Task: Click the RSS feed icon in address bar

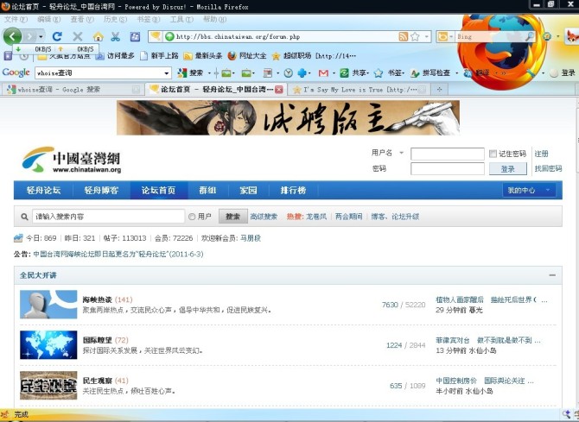Action: click(404, 36)
